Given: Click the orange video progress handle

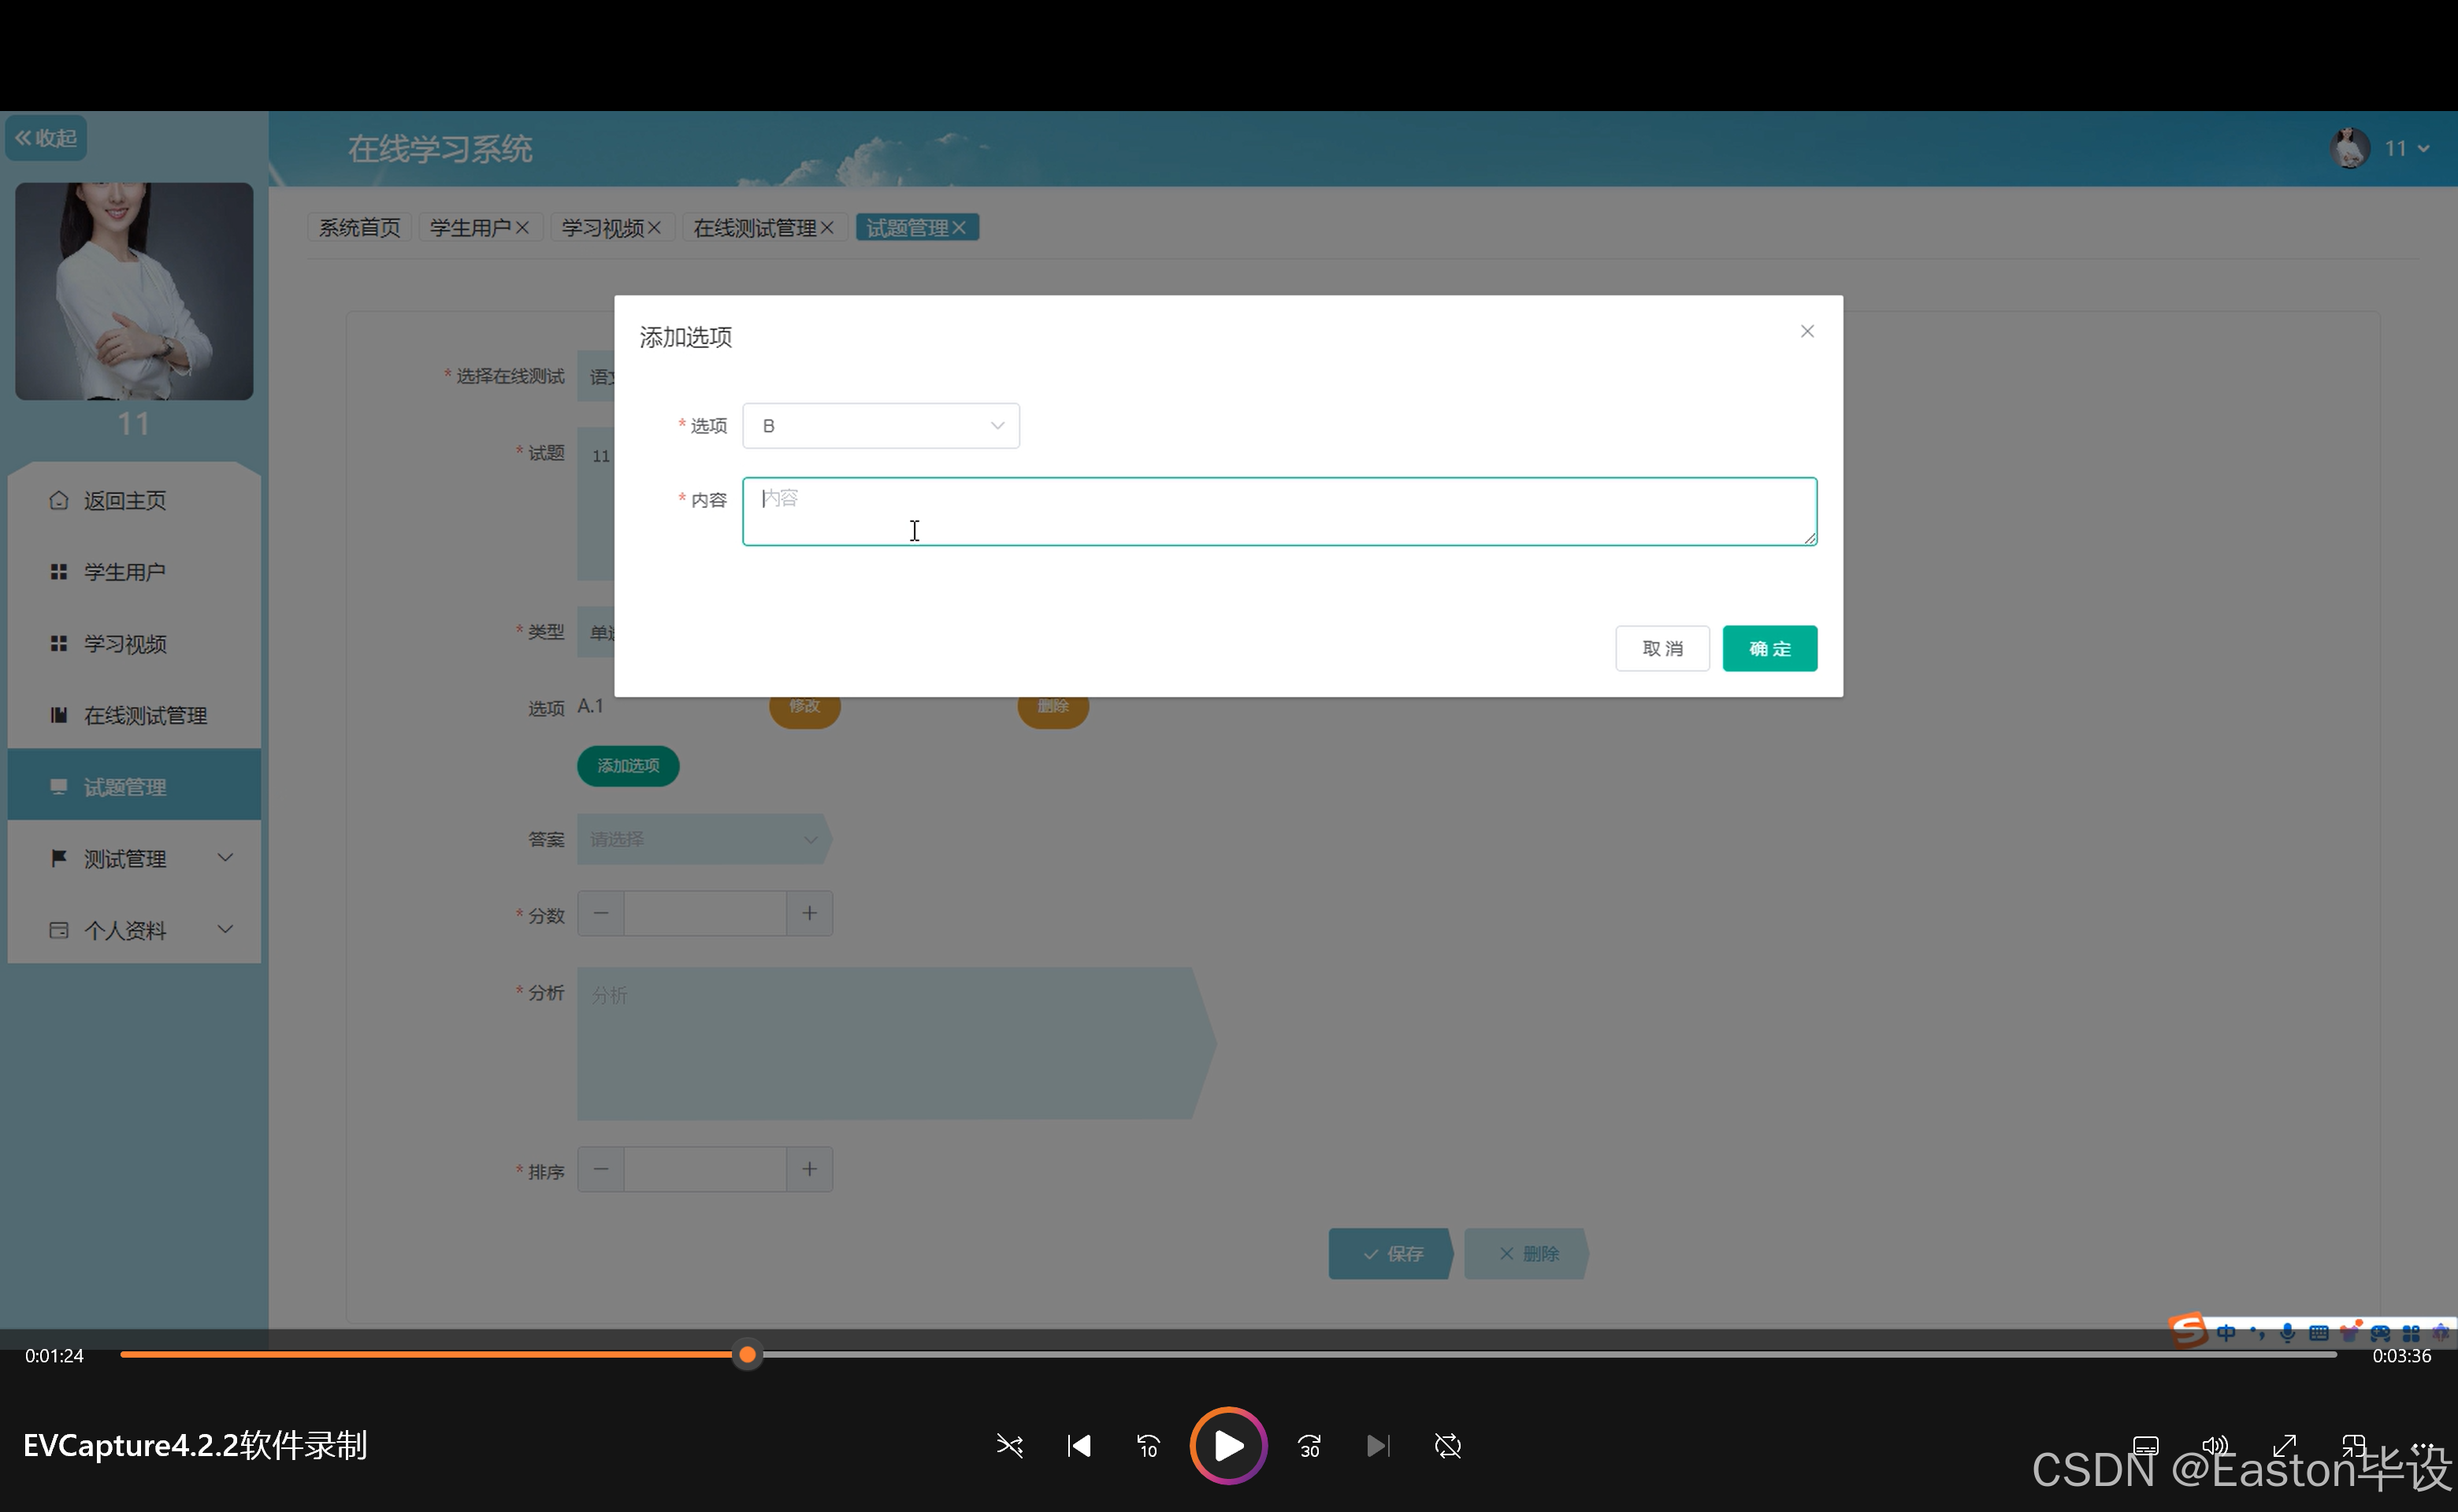Looking at the screenshot, I should (x=748, y=1355).
